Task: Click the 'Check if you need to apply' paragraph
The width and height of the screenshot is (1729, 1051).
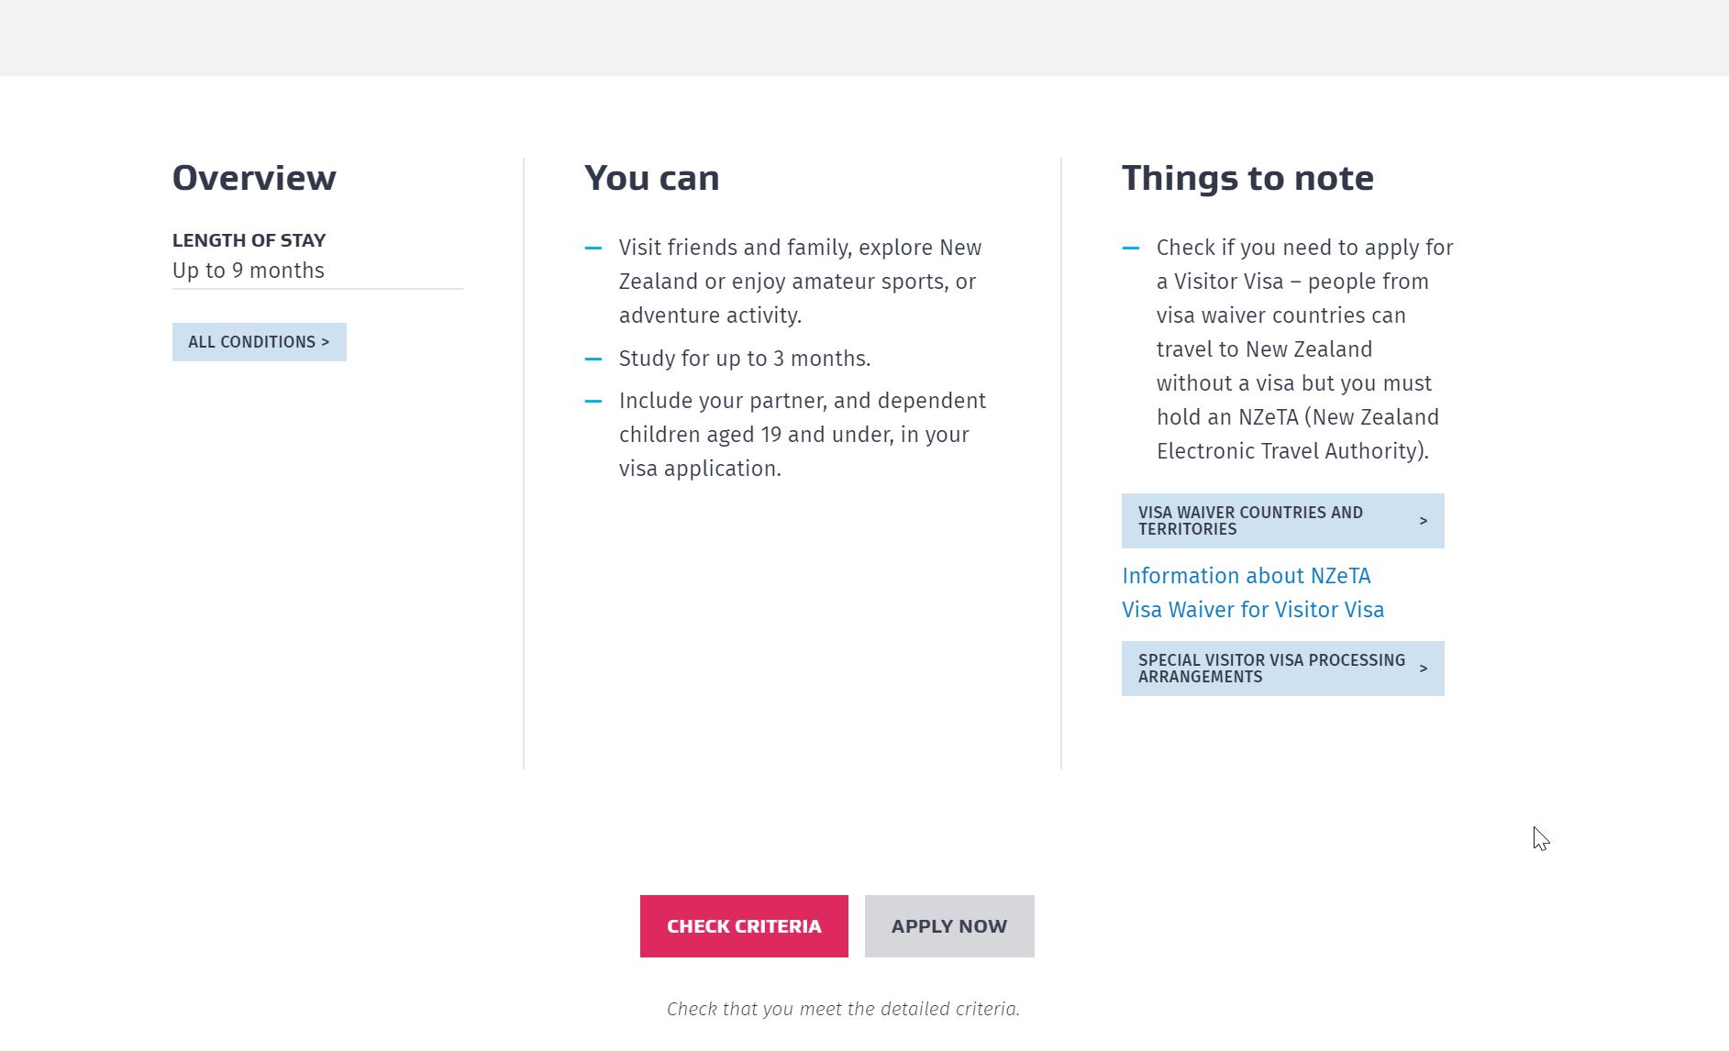Action: tap(1302, 349)
